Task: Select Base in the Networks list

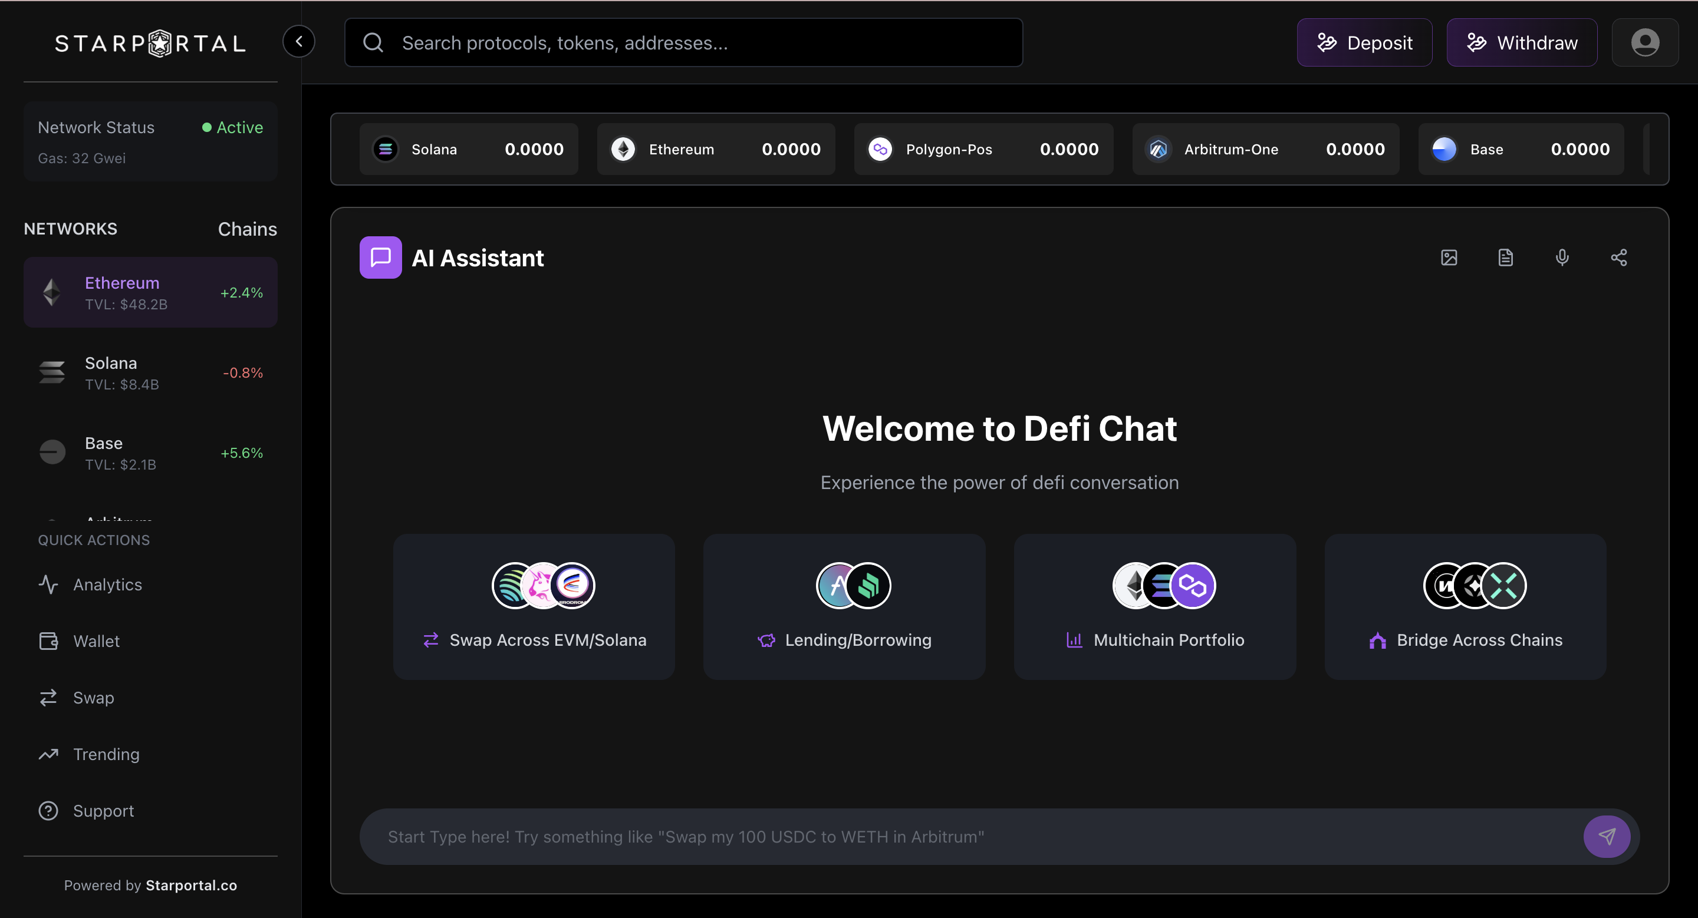Action: (150, 453)
